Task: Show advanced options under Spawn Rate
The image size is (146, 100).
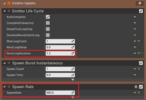Action: 73,98
